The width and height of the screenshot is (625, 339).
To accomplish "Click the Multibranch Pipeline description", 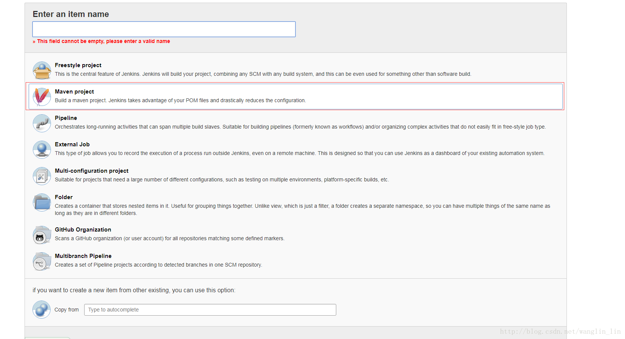I will click(159, 265).
